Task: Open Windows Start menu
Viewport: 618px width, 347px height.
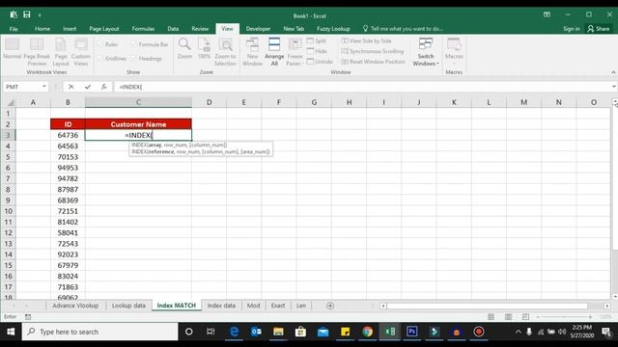Action: click(11, 332)
